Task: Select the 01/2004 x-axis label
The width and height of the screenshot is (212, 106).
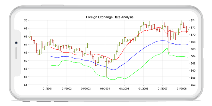Action: (x=105, y=89)
